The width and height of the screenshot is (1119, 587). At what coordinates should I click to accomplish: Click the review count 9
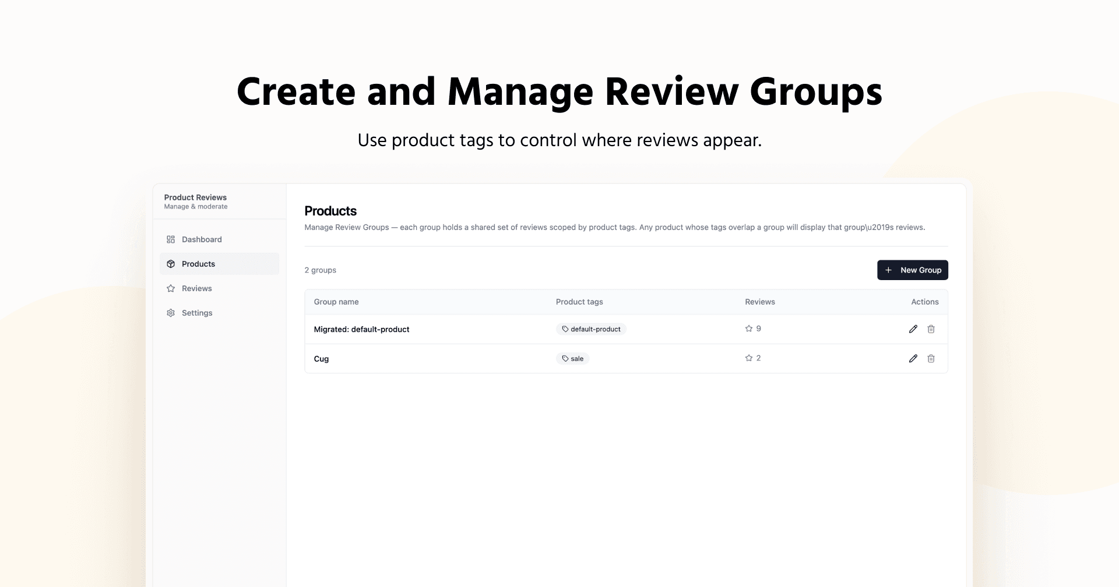click(758, 328)
